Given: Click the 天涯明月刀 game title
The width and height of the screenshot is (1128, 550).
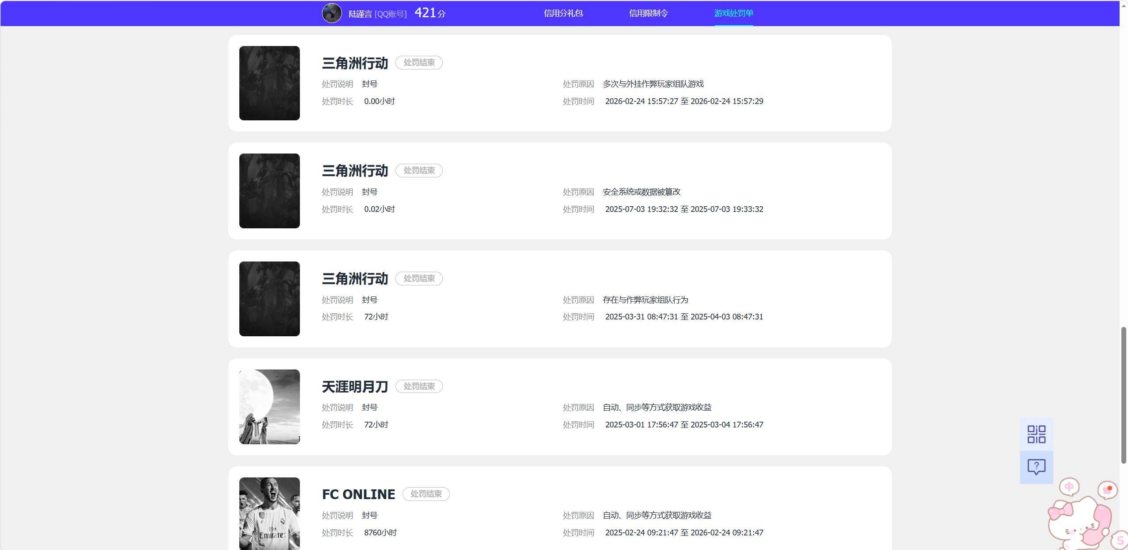Looking at the screenshot, I should tap(355, 387).
